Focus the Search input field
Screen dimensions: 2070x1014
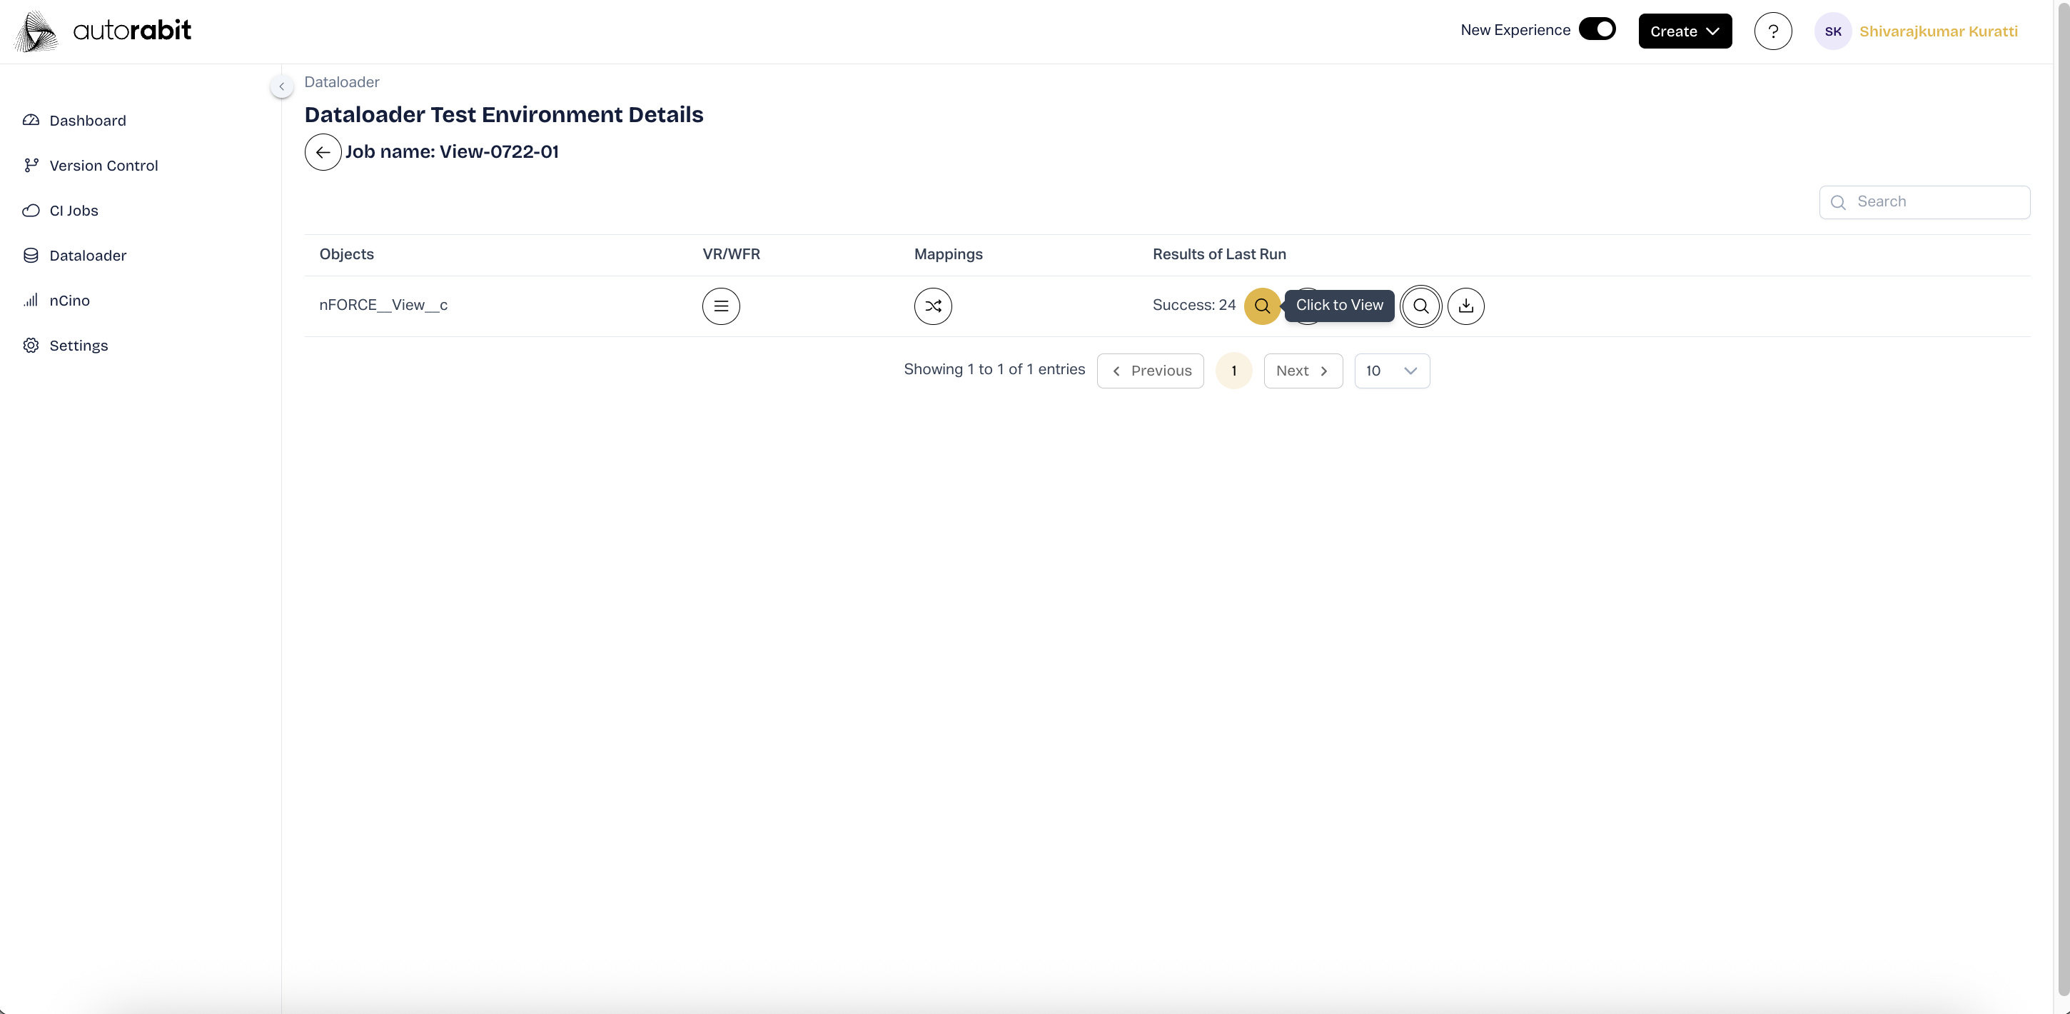pyautogui.click(x=1937, y=202)
